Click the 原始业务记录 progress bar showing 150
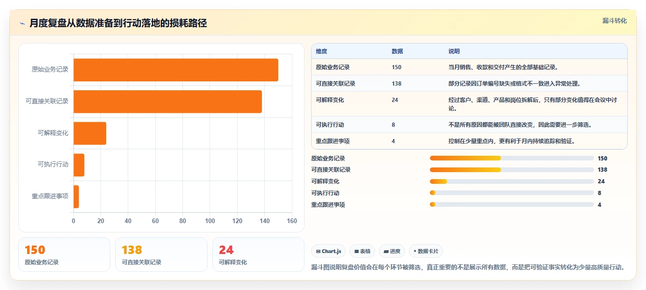Screen dimensions: 646x290 pyautogui.click(x=512, y=158)
